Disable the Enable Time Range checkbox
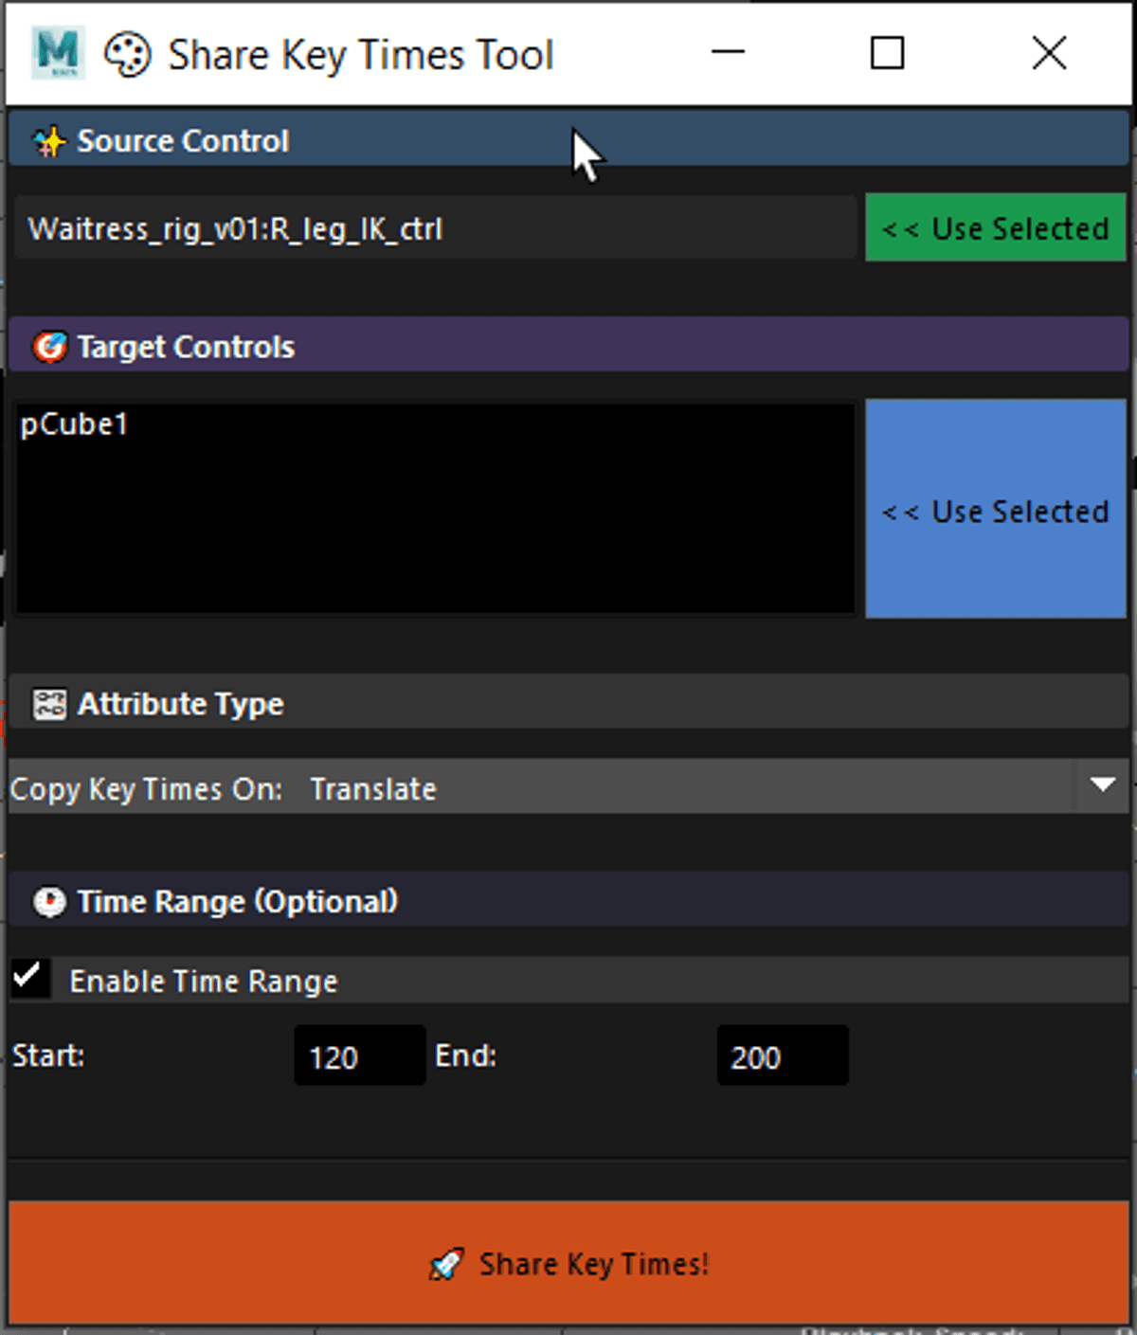 pyautogui.click(x=29, y=978)
